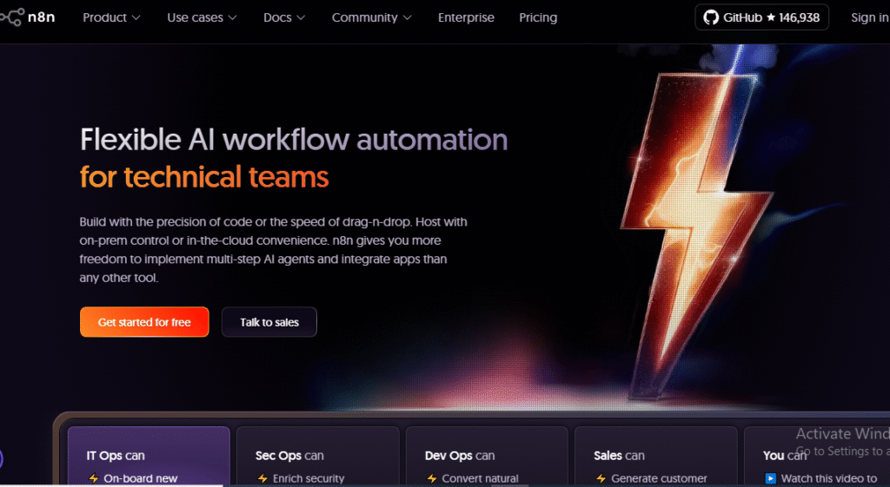Select the Sec Ops can card
890x487 pixels.
point(317,456)
